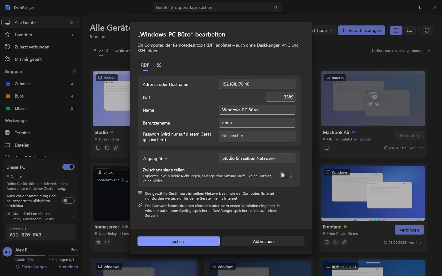Click the link icon on the homeserver card

(x=107, y=242)
